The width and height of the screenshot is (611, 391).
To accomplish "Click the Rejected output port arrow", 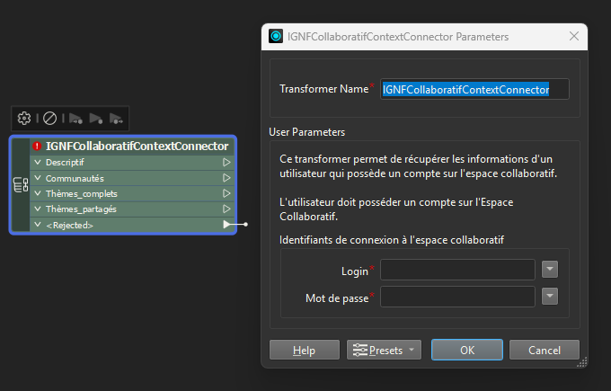I will (x=226, y=225).
